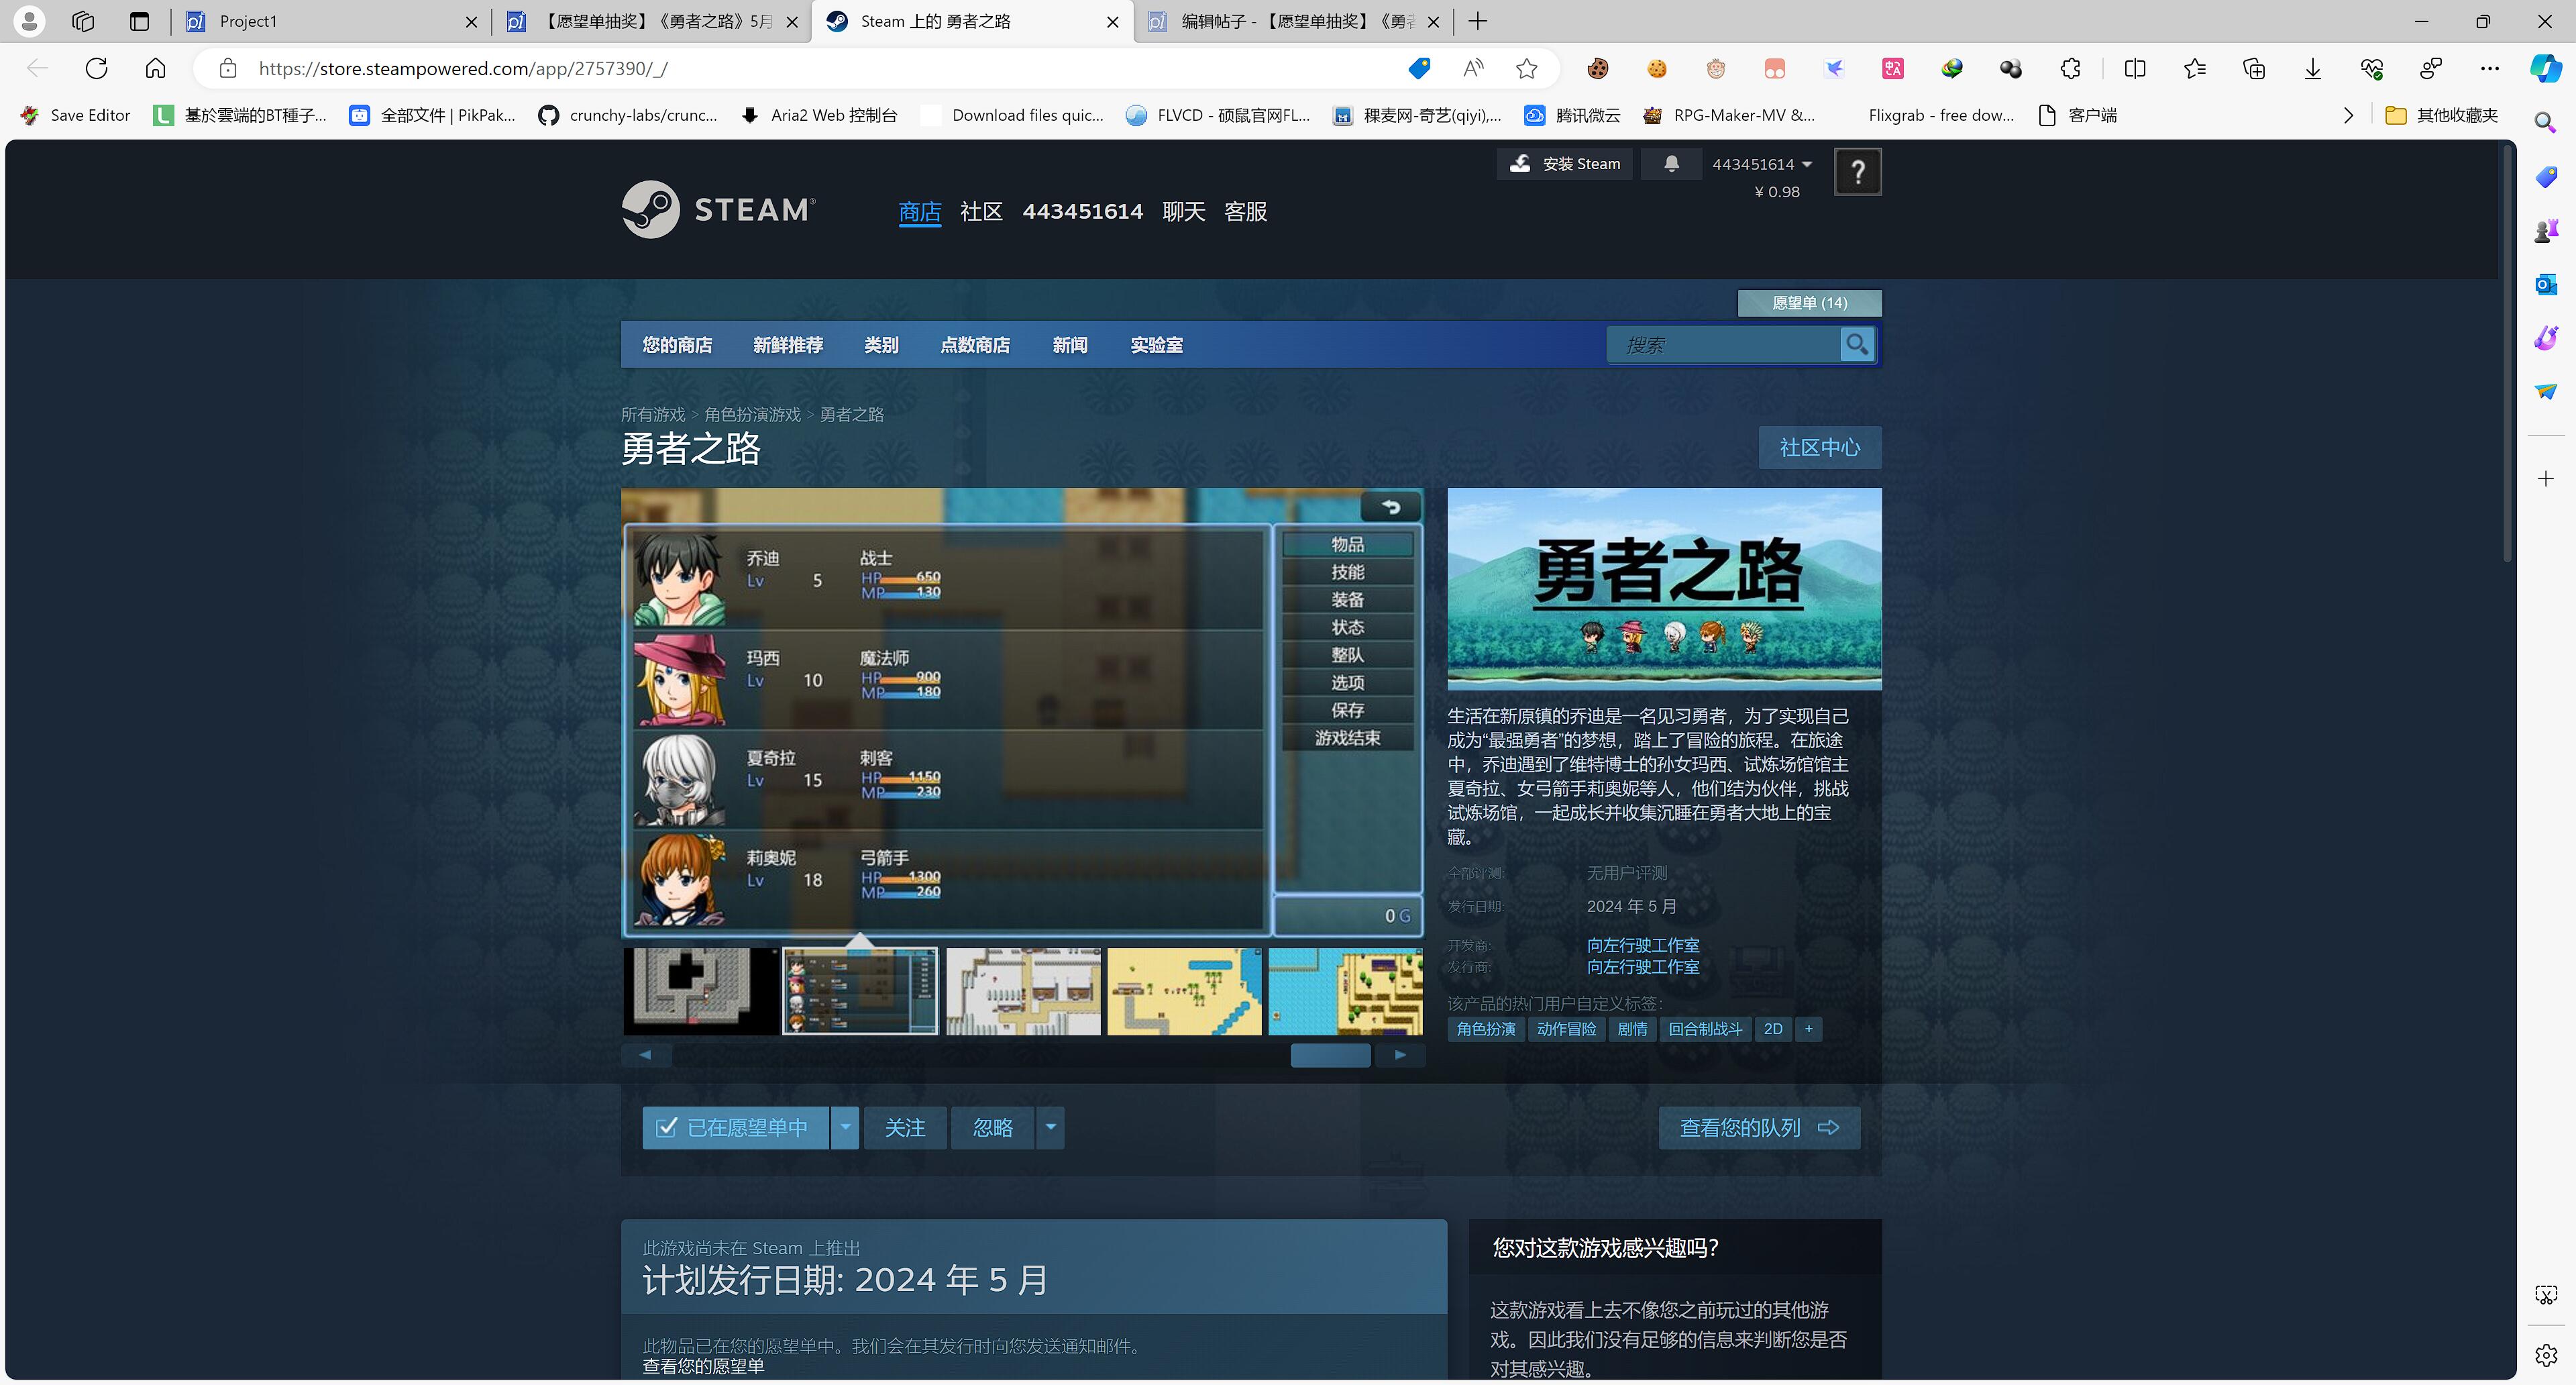Refresh the page with the reload icon
Image resolution: width=2576 pixels, height=1385 pixels.
click(97, 68)
